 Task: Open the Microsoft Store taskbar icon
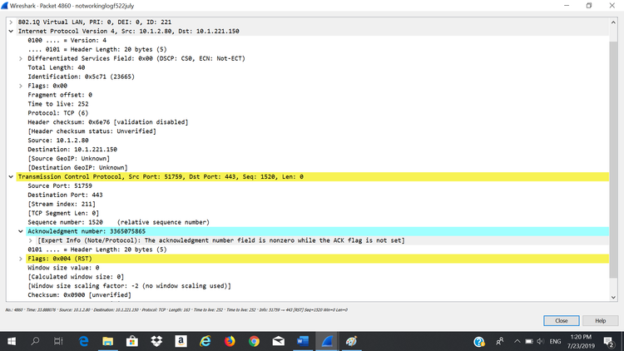(x=132, y=340)
